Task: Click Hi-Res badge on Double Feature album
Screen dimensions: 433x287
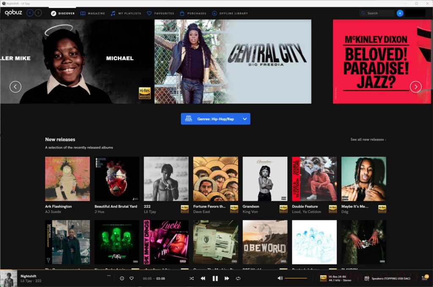Action: click(x=333, y=209)
